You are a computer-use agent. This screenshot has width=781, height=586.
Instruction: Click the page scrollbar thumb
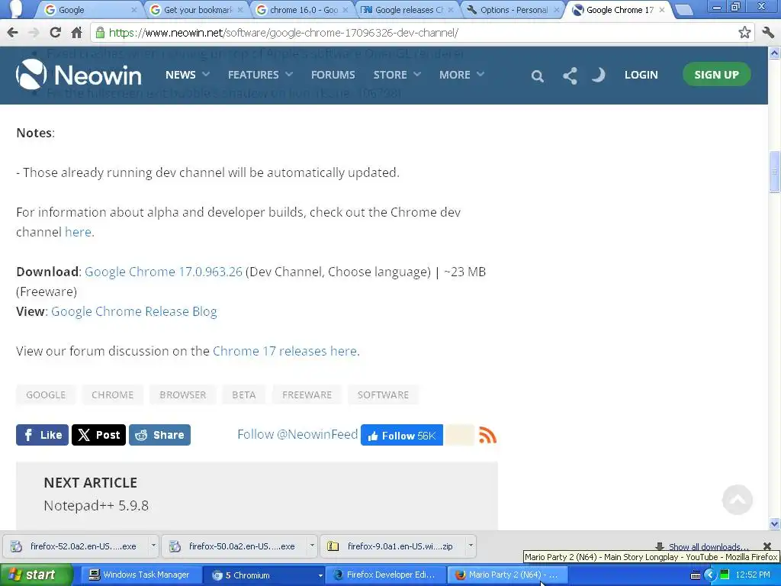pyautogui.click(x=774, y=172)
